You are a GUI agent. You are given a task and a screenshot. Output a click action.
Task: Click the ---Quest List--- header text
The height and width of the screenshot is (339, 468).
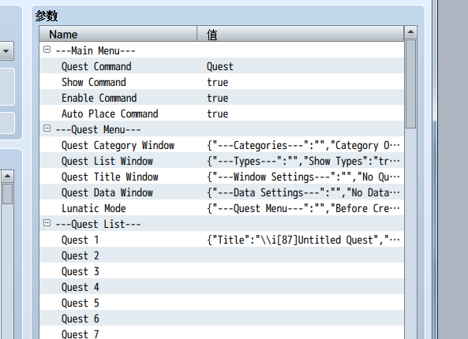tap(98, 224)
